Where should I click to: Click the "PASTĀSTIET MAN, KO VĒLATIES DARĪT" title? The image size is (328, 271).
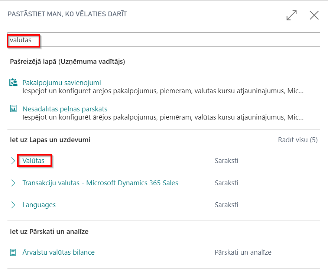point(67,14)
